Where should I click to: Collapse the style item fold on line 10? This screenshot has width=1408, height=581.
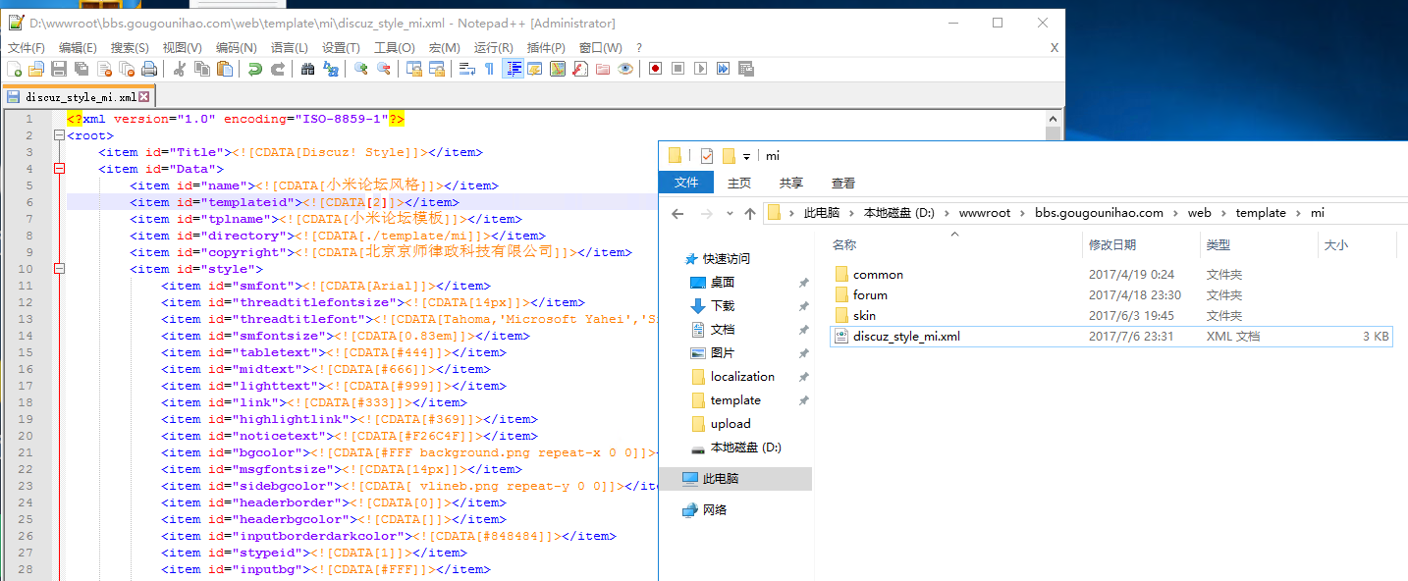[x=59, y=269]
